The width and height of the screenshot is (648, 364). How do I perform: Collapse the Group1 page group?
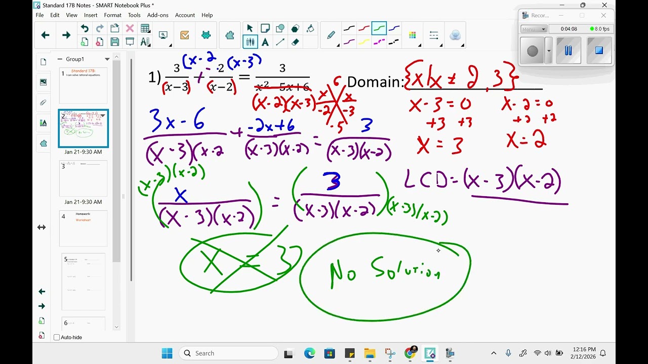coord(60,59)
